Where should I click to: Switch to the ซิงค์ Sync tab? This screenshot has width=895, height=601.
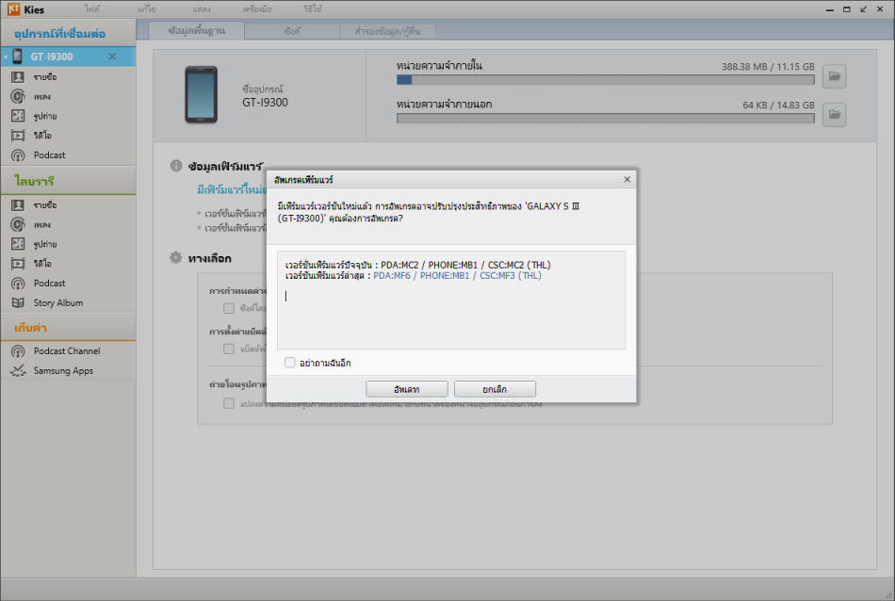(292, 31)
